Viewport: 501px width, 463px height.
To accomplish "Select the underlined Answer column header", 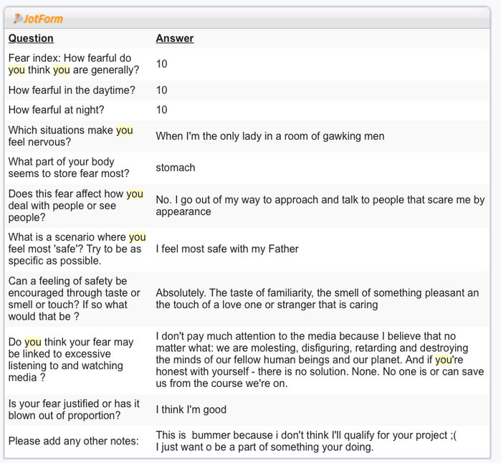I will point(175,38).
